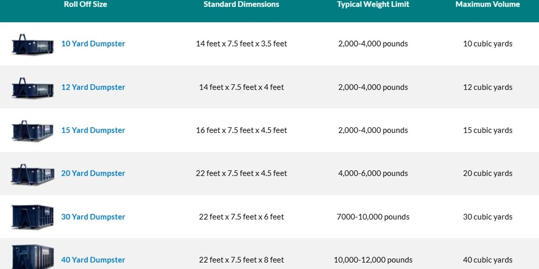Click the Typical Weight Limit column header

coord(373,4)
